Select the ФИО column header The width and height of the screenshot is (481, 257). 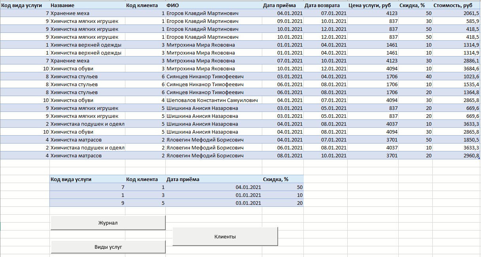click(x=214, y=6)
